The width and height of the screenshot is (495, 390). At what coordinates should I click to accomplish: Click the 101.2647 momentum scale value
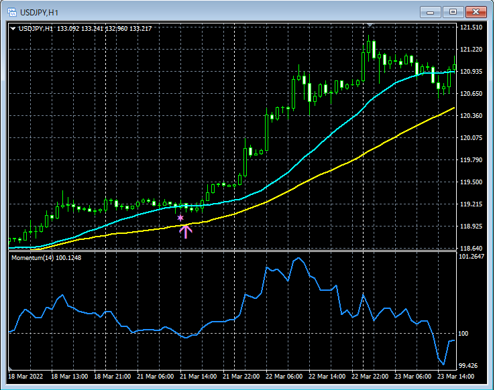point(472,257)
